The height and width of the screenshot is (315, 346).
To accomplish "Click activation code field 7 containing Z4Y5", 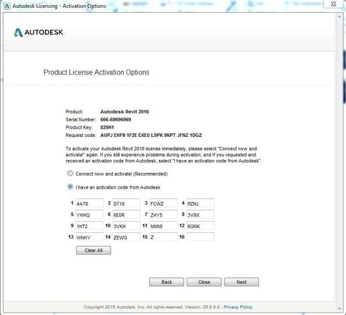I will (163, 215).
